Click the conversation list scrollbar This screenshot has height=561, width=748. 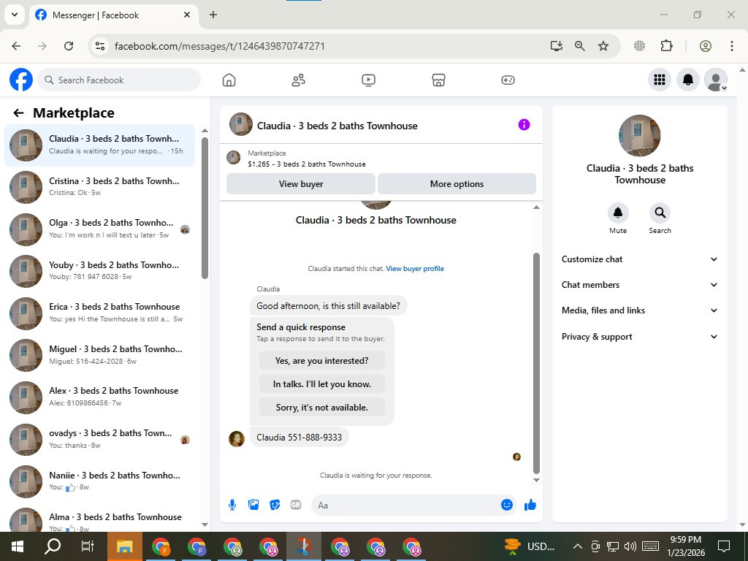point(205,208)
